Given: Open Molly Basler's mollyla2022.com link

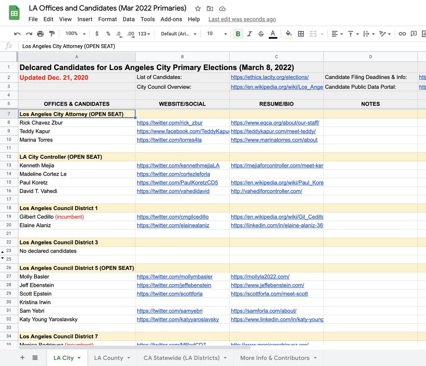Looking at the screenshot, I should [x=260, y=277].
